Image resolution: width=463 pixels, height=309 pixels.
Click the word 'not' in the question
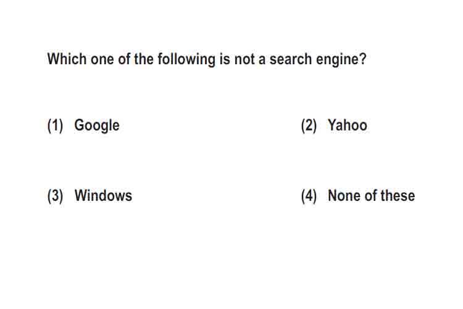pyautogui.click(x=244, y=59)
